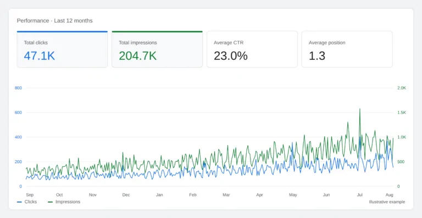Click the Clicks legend entry
Viewport: 422px width, 218px height.
click(27, 202)
